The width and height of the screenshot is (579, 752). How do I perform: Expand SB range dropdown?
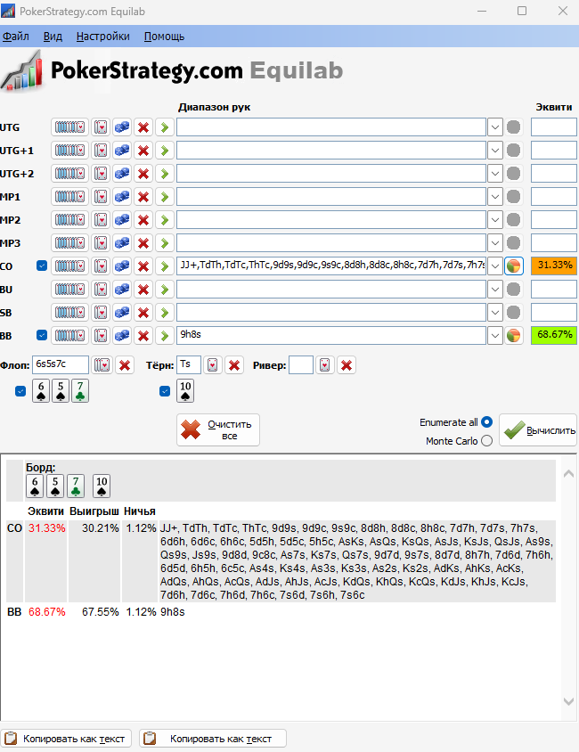coord(495,312)
